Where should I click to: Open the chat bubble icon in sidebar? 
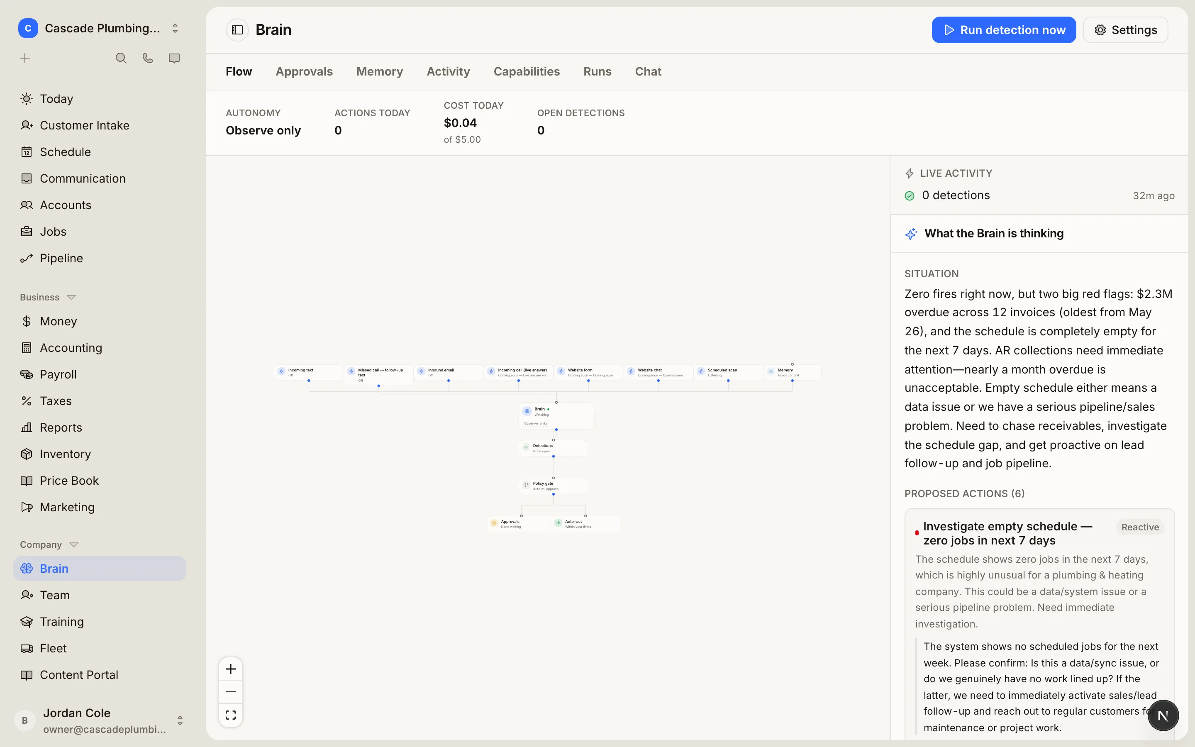(174, 58)
